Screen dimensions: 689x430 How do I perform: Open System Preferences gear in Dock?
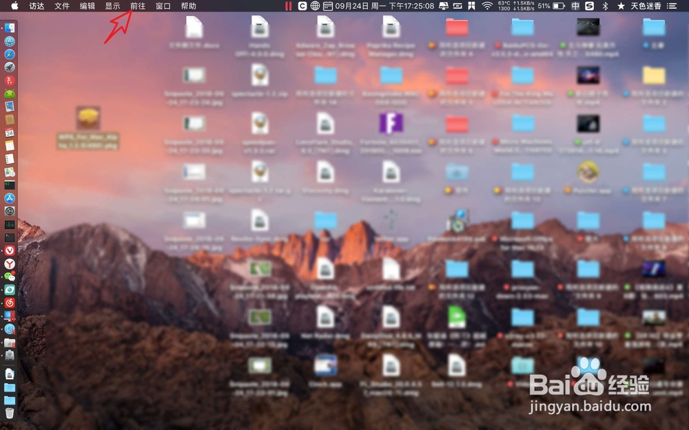point(9,211)
